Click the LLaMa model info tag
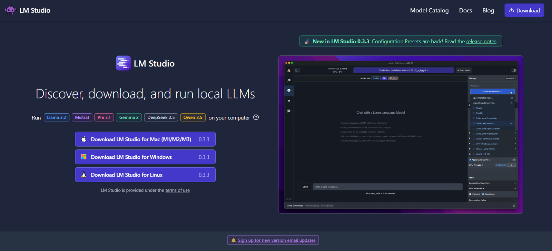Viewport: 552px width, 251px height. [376, 78]
